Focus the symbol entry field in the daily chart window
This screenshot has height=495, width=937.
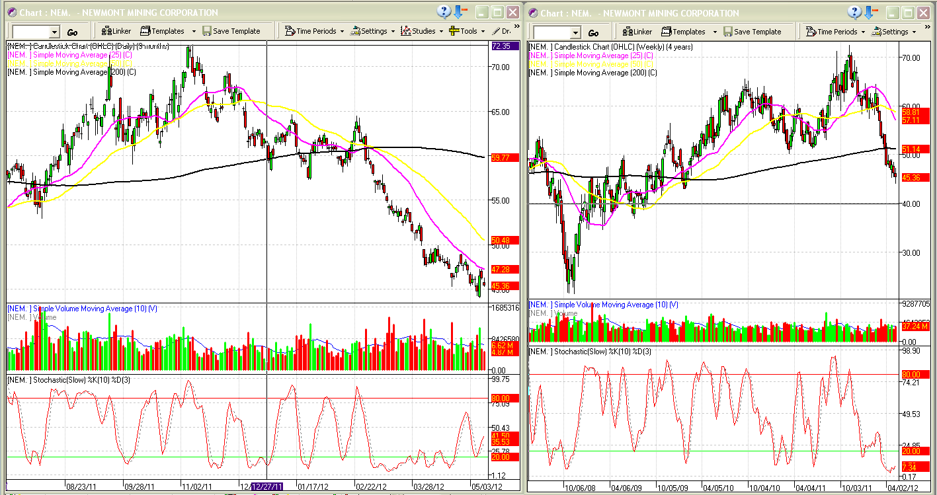31,32
